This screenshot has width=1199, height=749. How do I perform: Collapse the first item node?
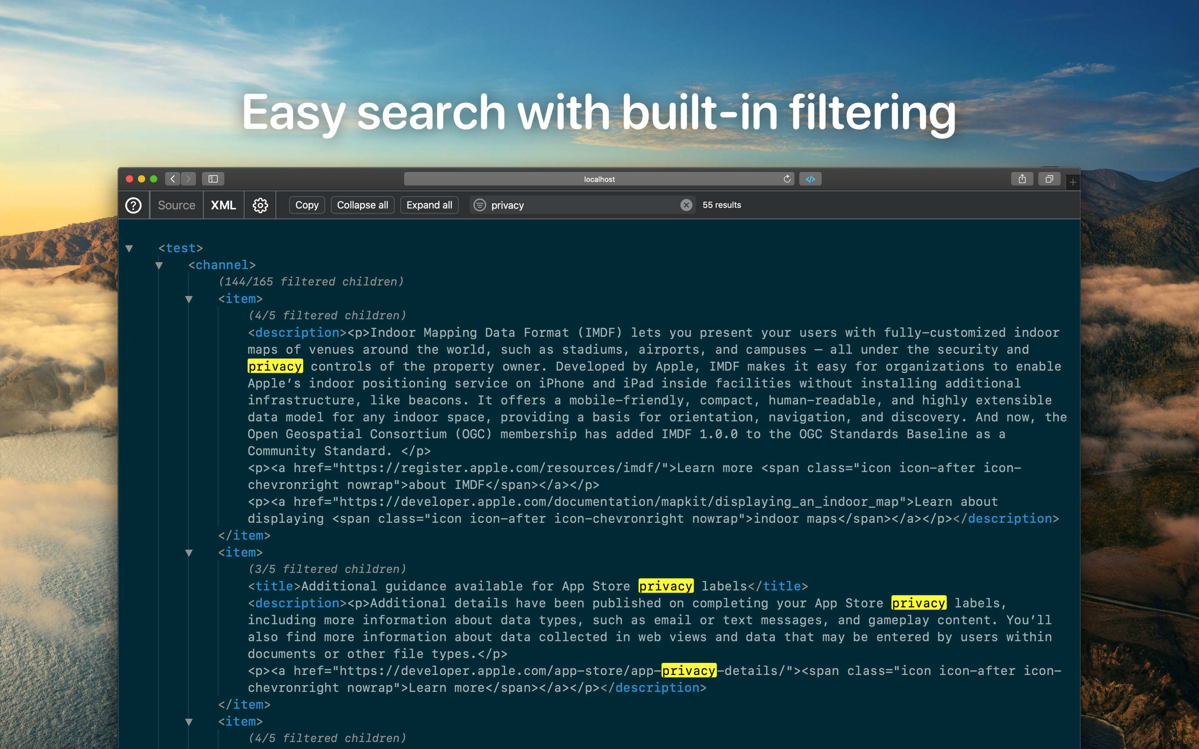point(189,299)
